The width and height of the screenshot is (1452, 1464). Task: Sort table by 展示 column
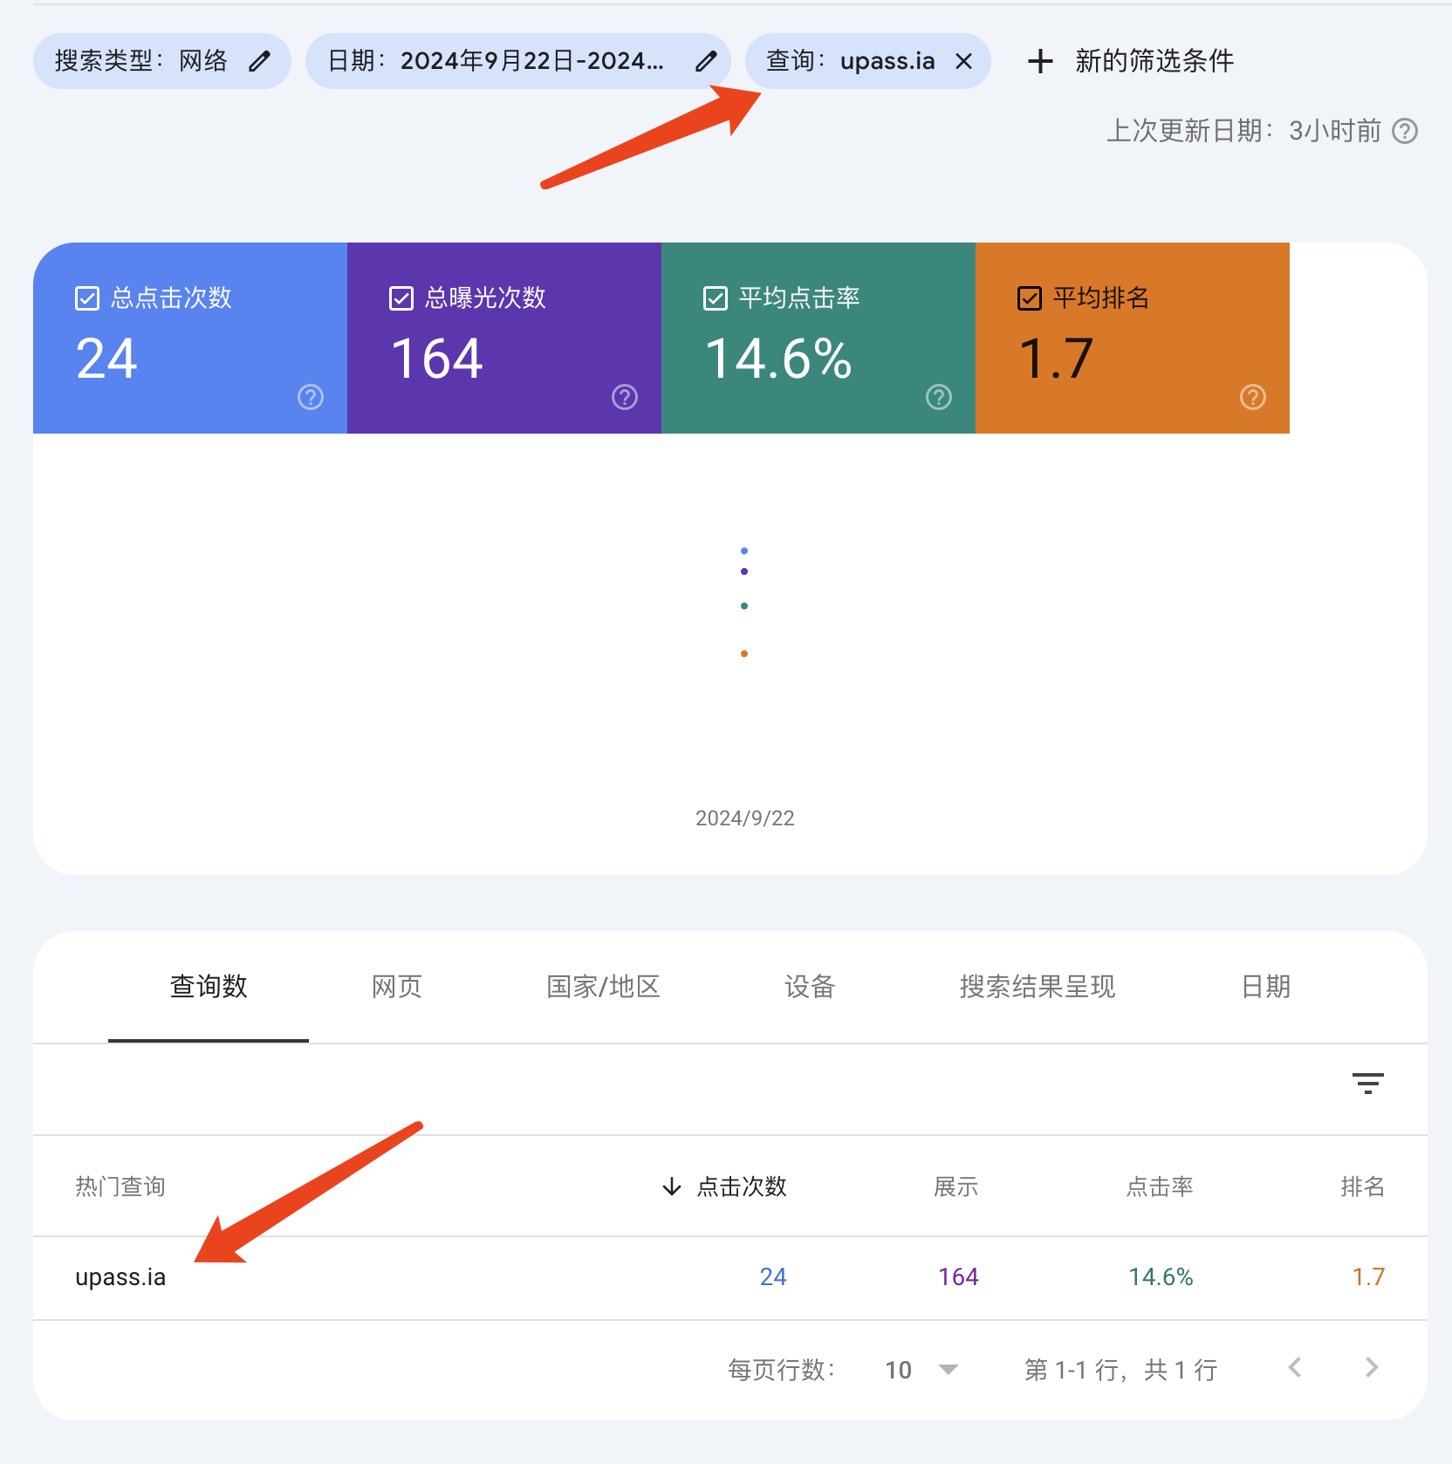(956, 1187)
